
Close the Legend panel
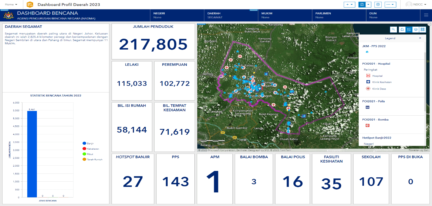(x=420, y=38)
